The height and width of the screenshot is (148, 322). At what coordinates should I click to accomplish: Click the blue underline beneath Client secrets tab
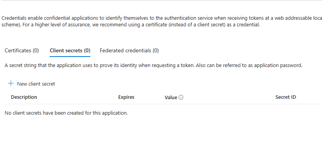point(70,56)
